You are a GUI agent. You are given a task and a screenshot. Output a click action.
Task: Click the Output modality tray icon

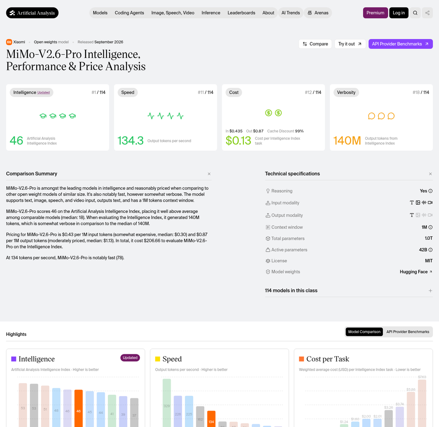(268, 215)
